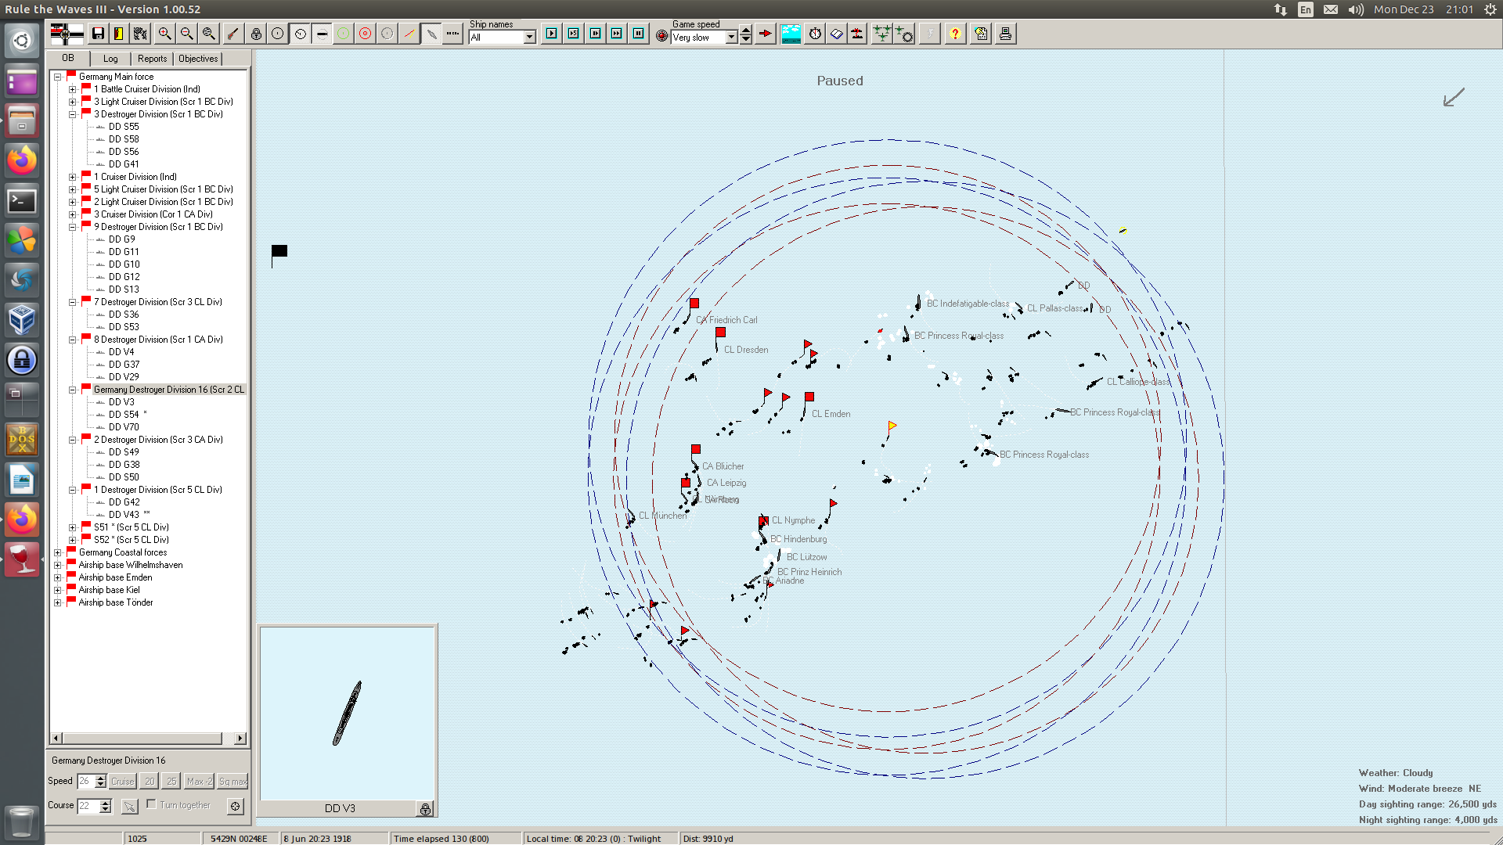Open the Ship names dropdown
This screenshot has width=1503, height=845.
[530, 38]
